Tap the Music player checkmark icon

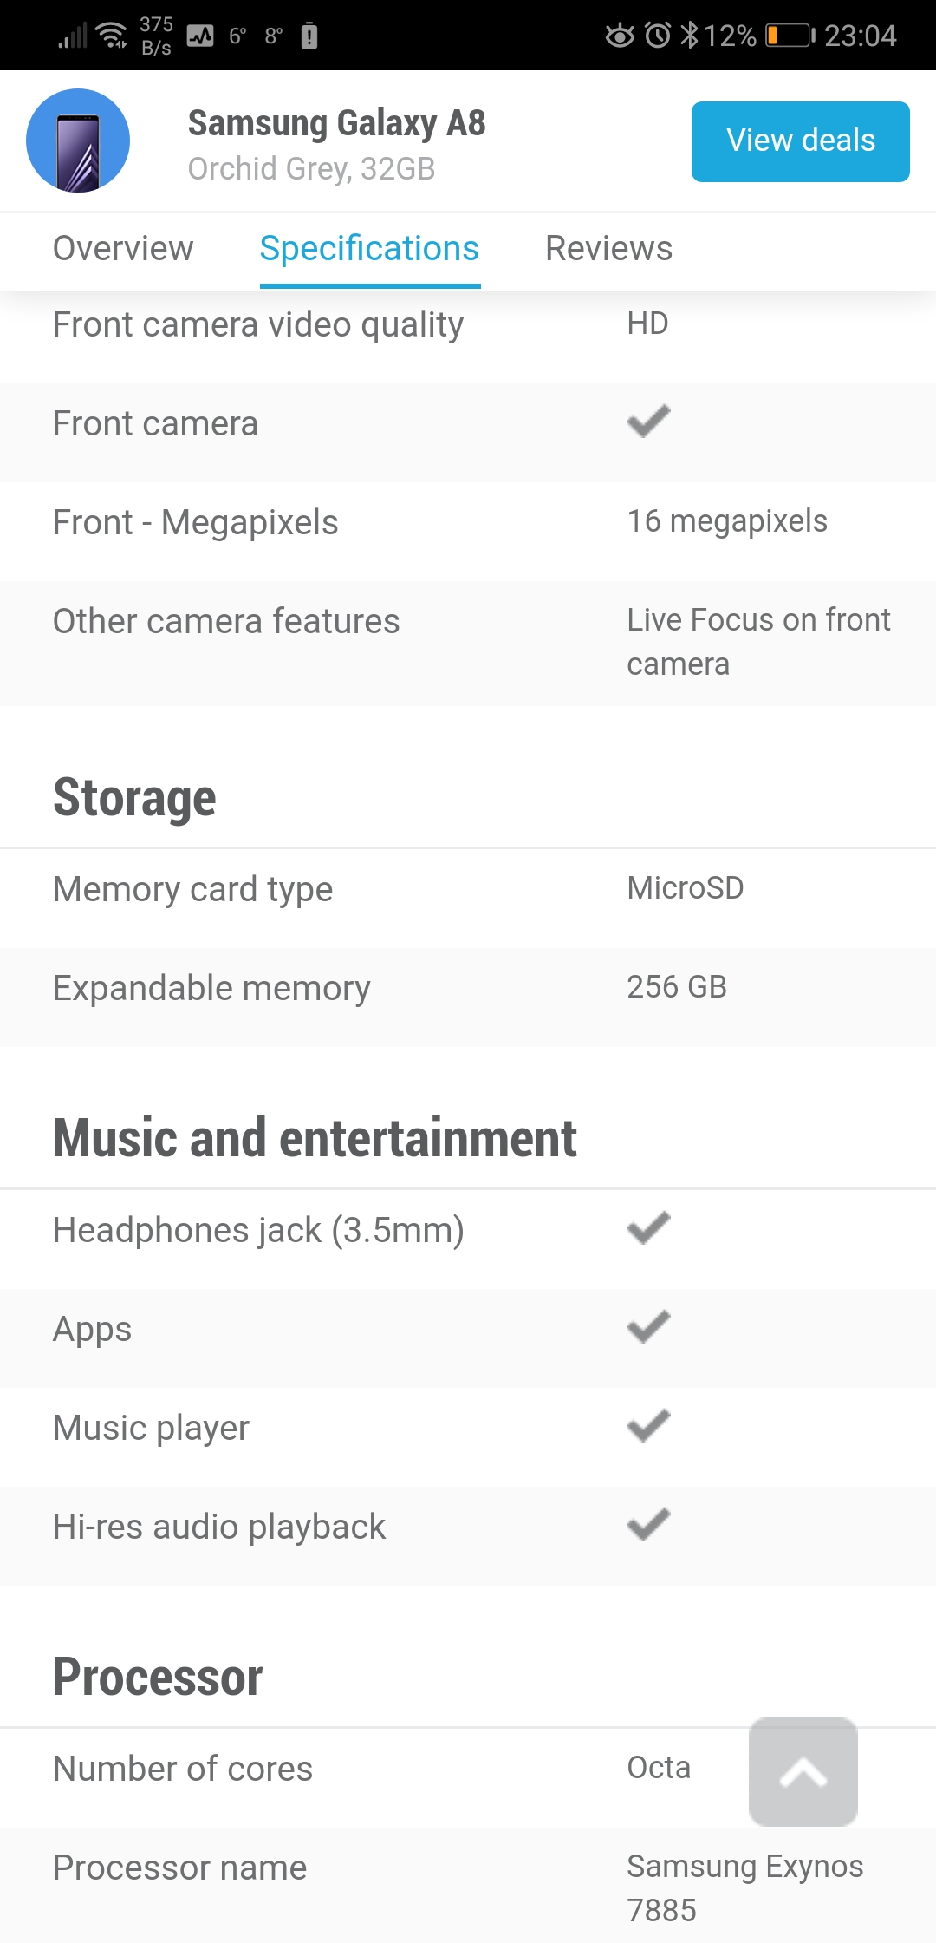pyautogui.click(x=648, y=1426)
